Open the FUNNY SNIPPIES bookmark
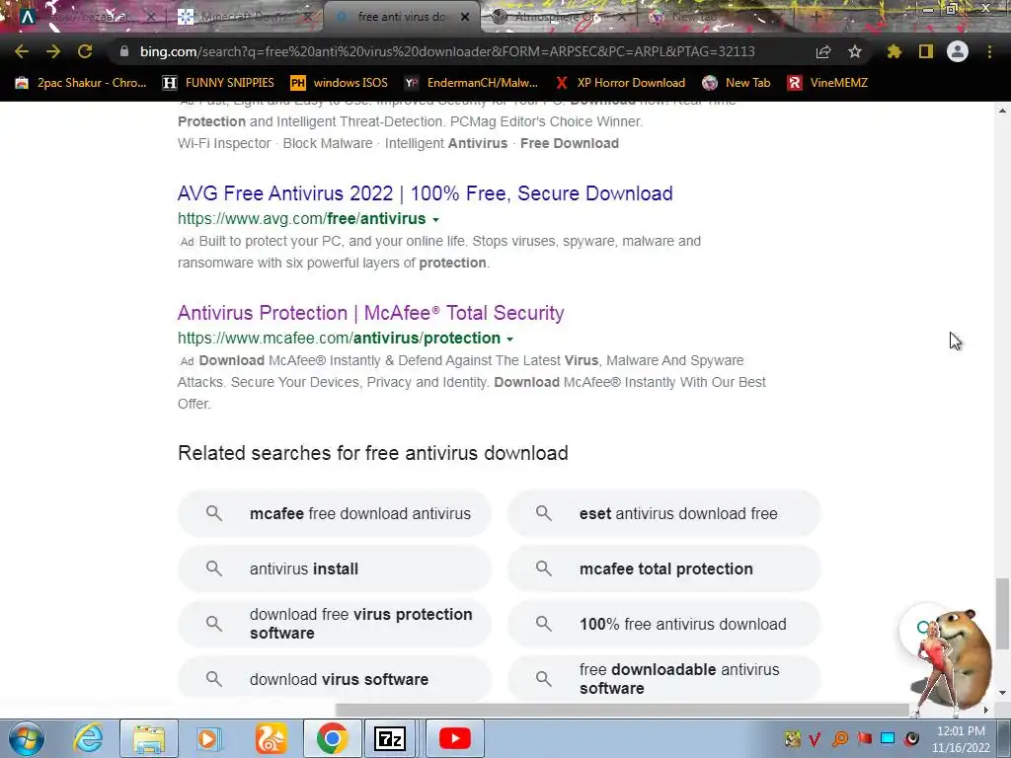 [218, 83]
